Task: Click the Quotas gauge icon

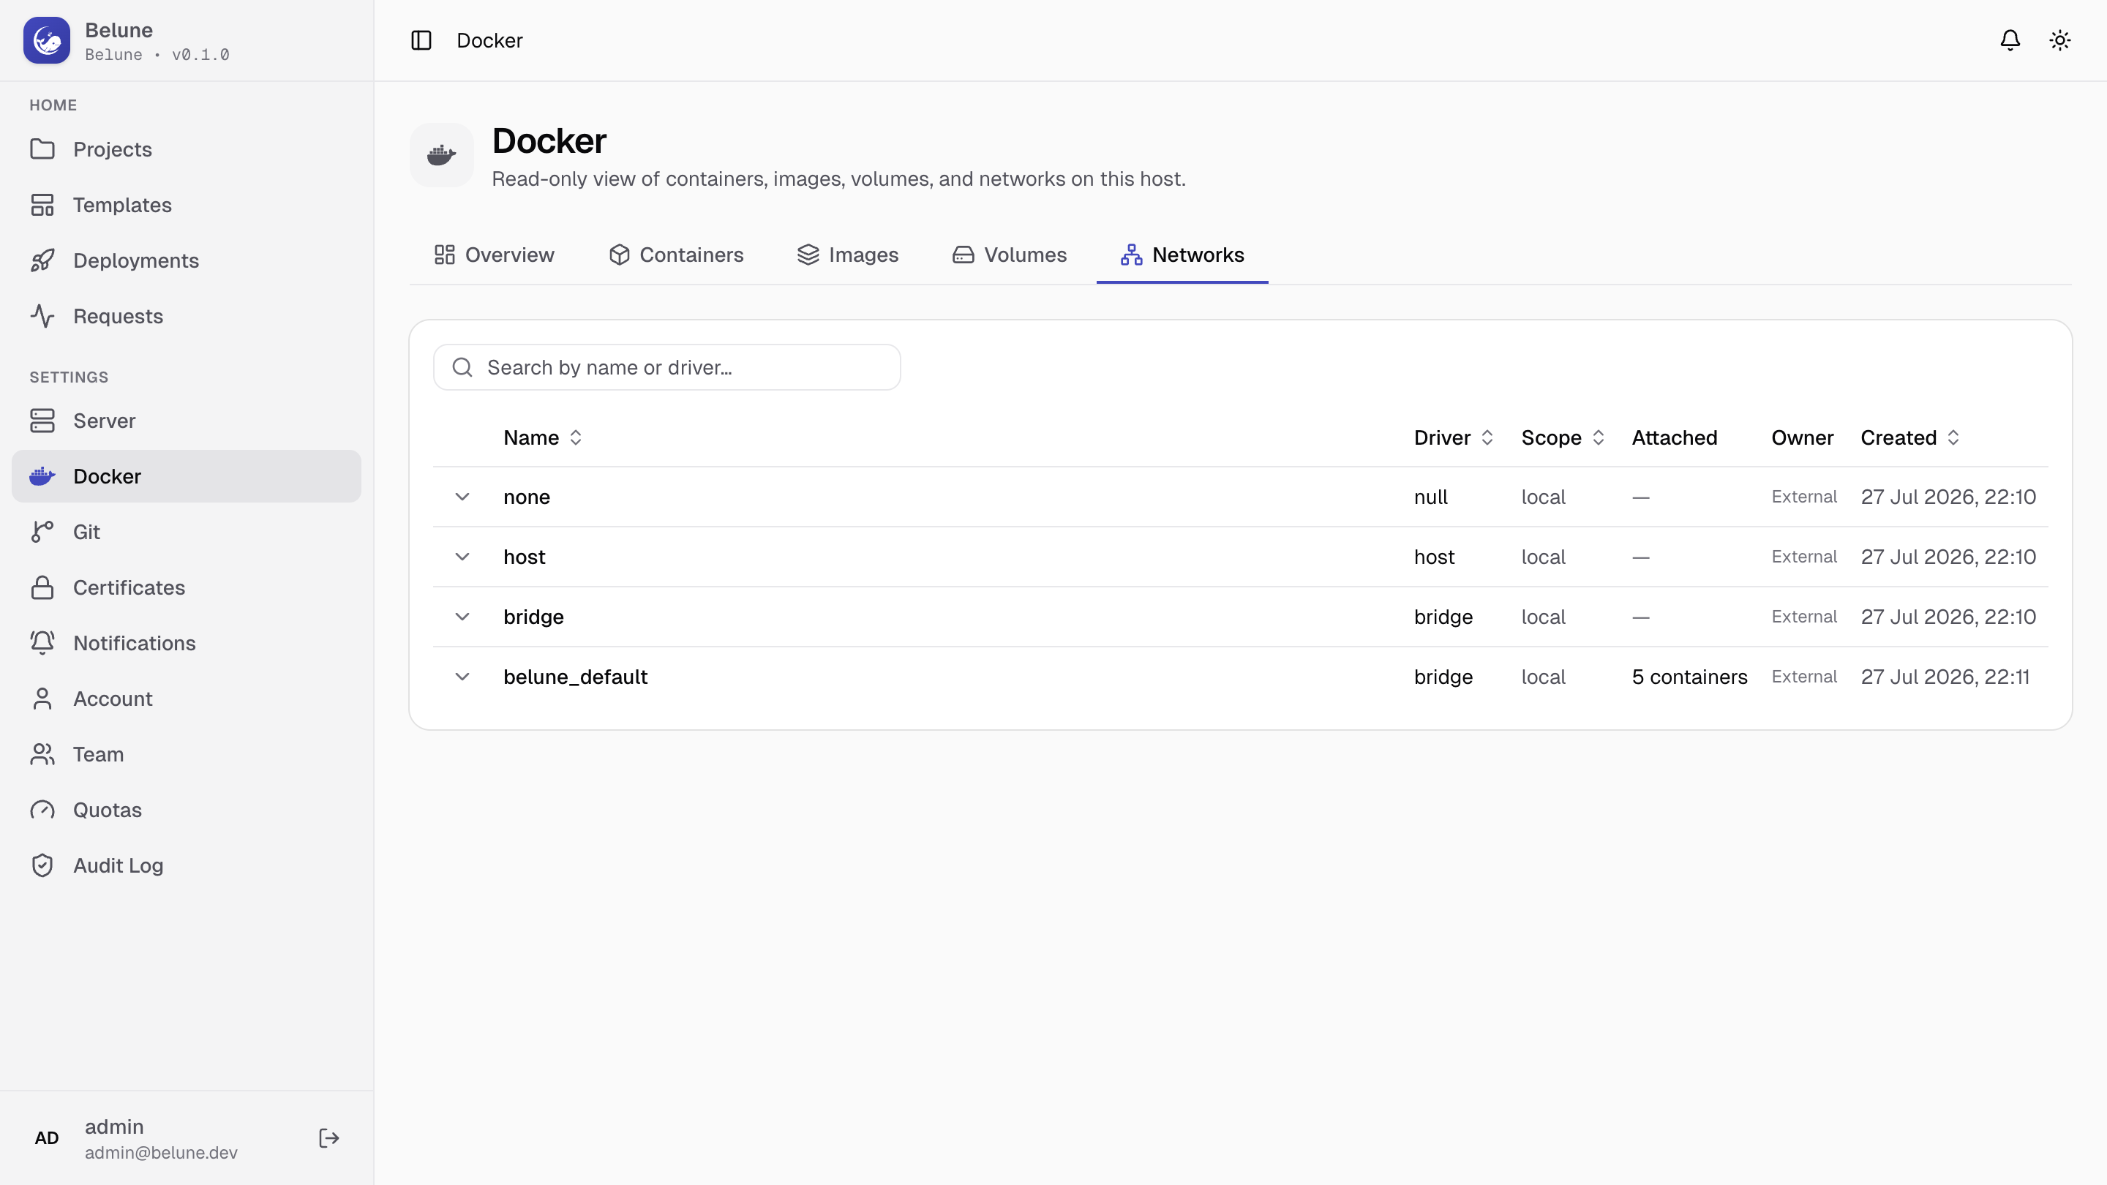Action: [x=42, y=810]
